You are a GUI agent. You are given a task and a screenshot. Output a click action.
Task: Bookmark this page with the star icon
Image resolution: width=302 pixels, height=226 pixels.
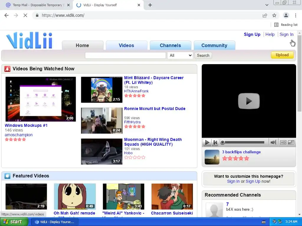(x=274, y=15)
